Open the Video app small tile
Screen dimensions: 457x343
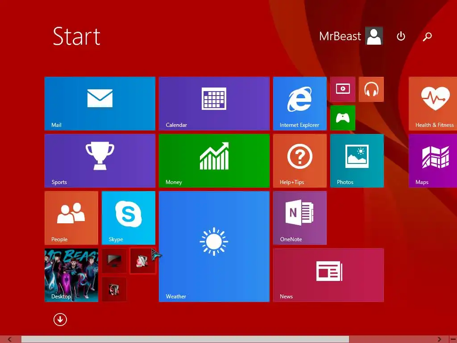click(x=343, y=89)
